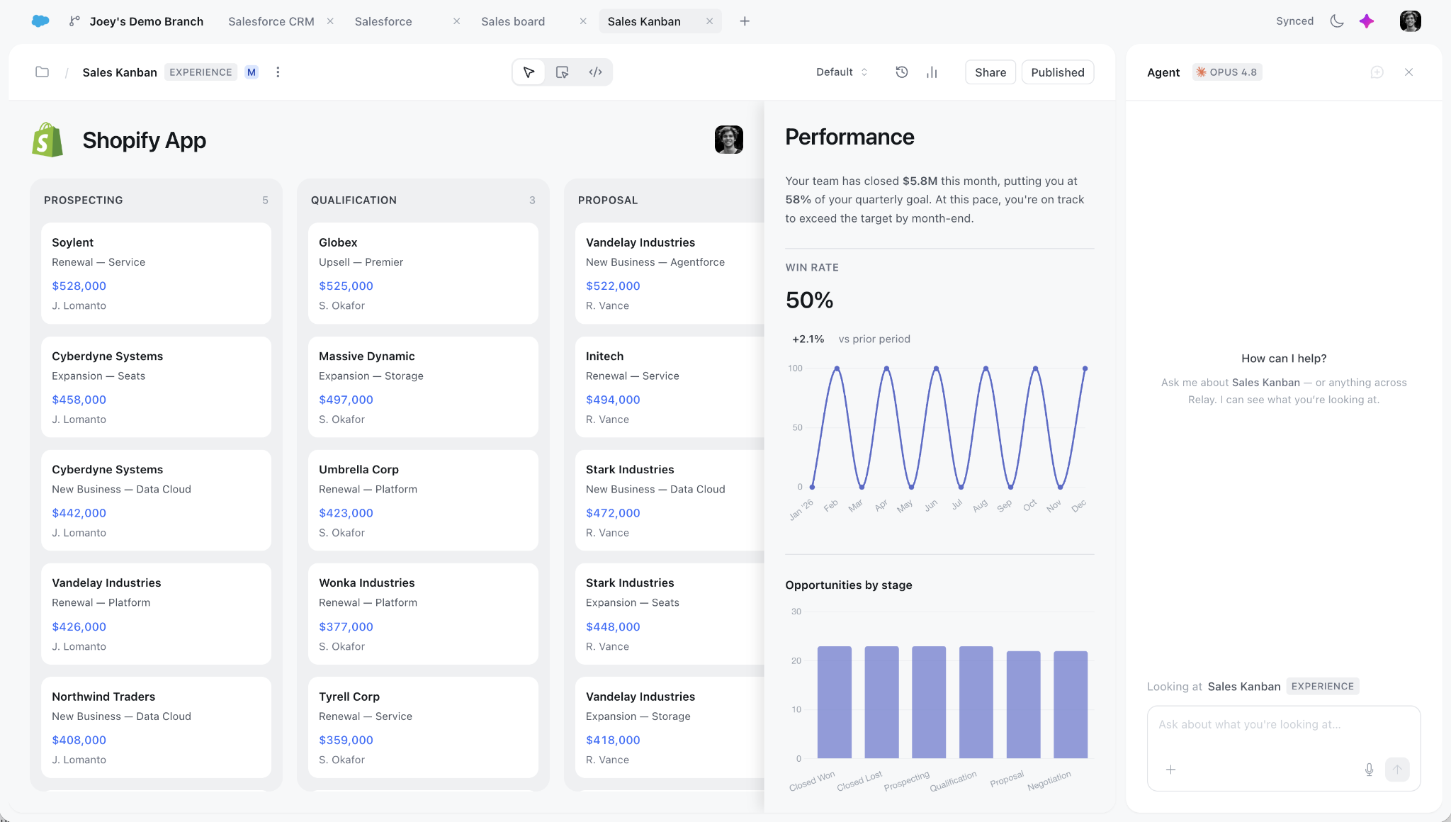This screenshot has width=1451, height=822.
Task: Close the Salesforce CRM tab
Action: click(330, 21)
